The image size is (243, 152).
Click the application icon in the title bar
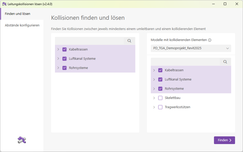4,4
